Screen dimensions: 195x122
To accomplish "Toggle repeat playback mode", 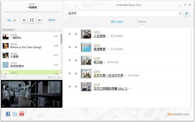I will pyautogui.click(x=14, y=20).
